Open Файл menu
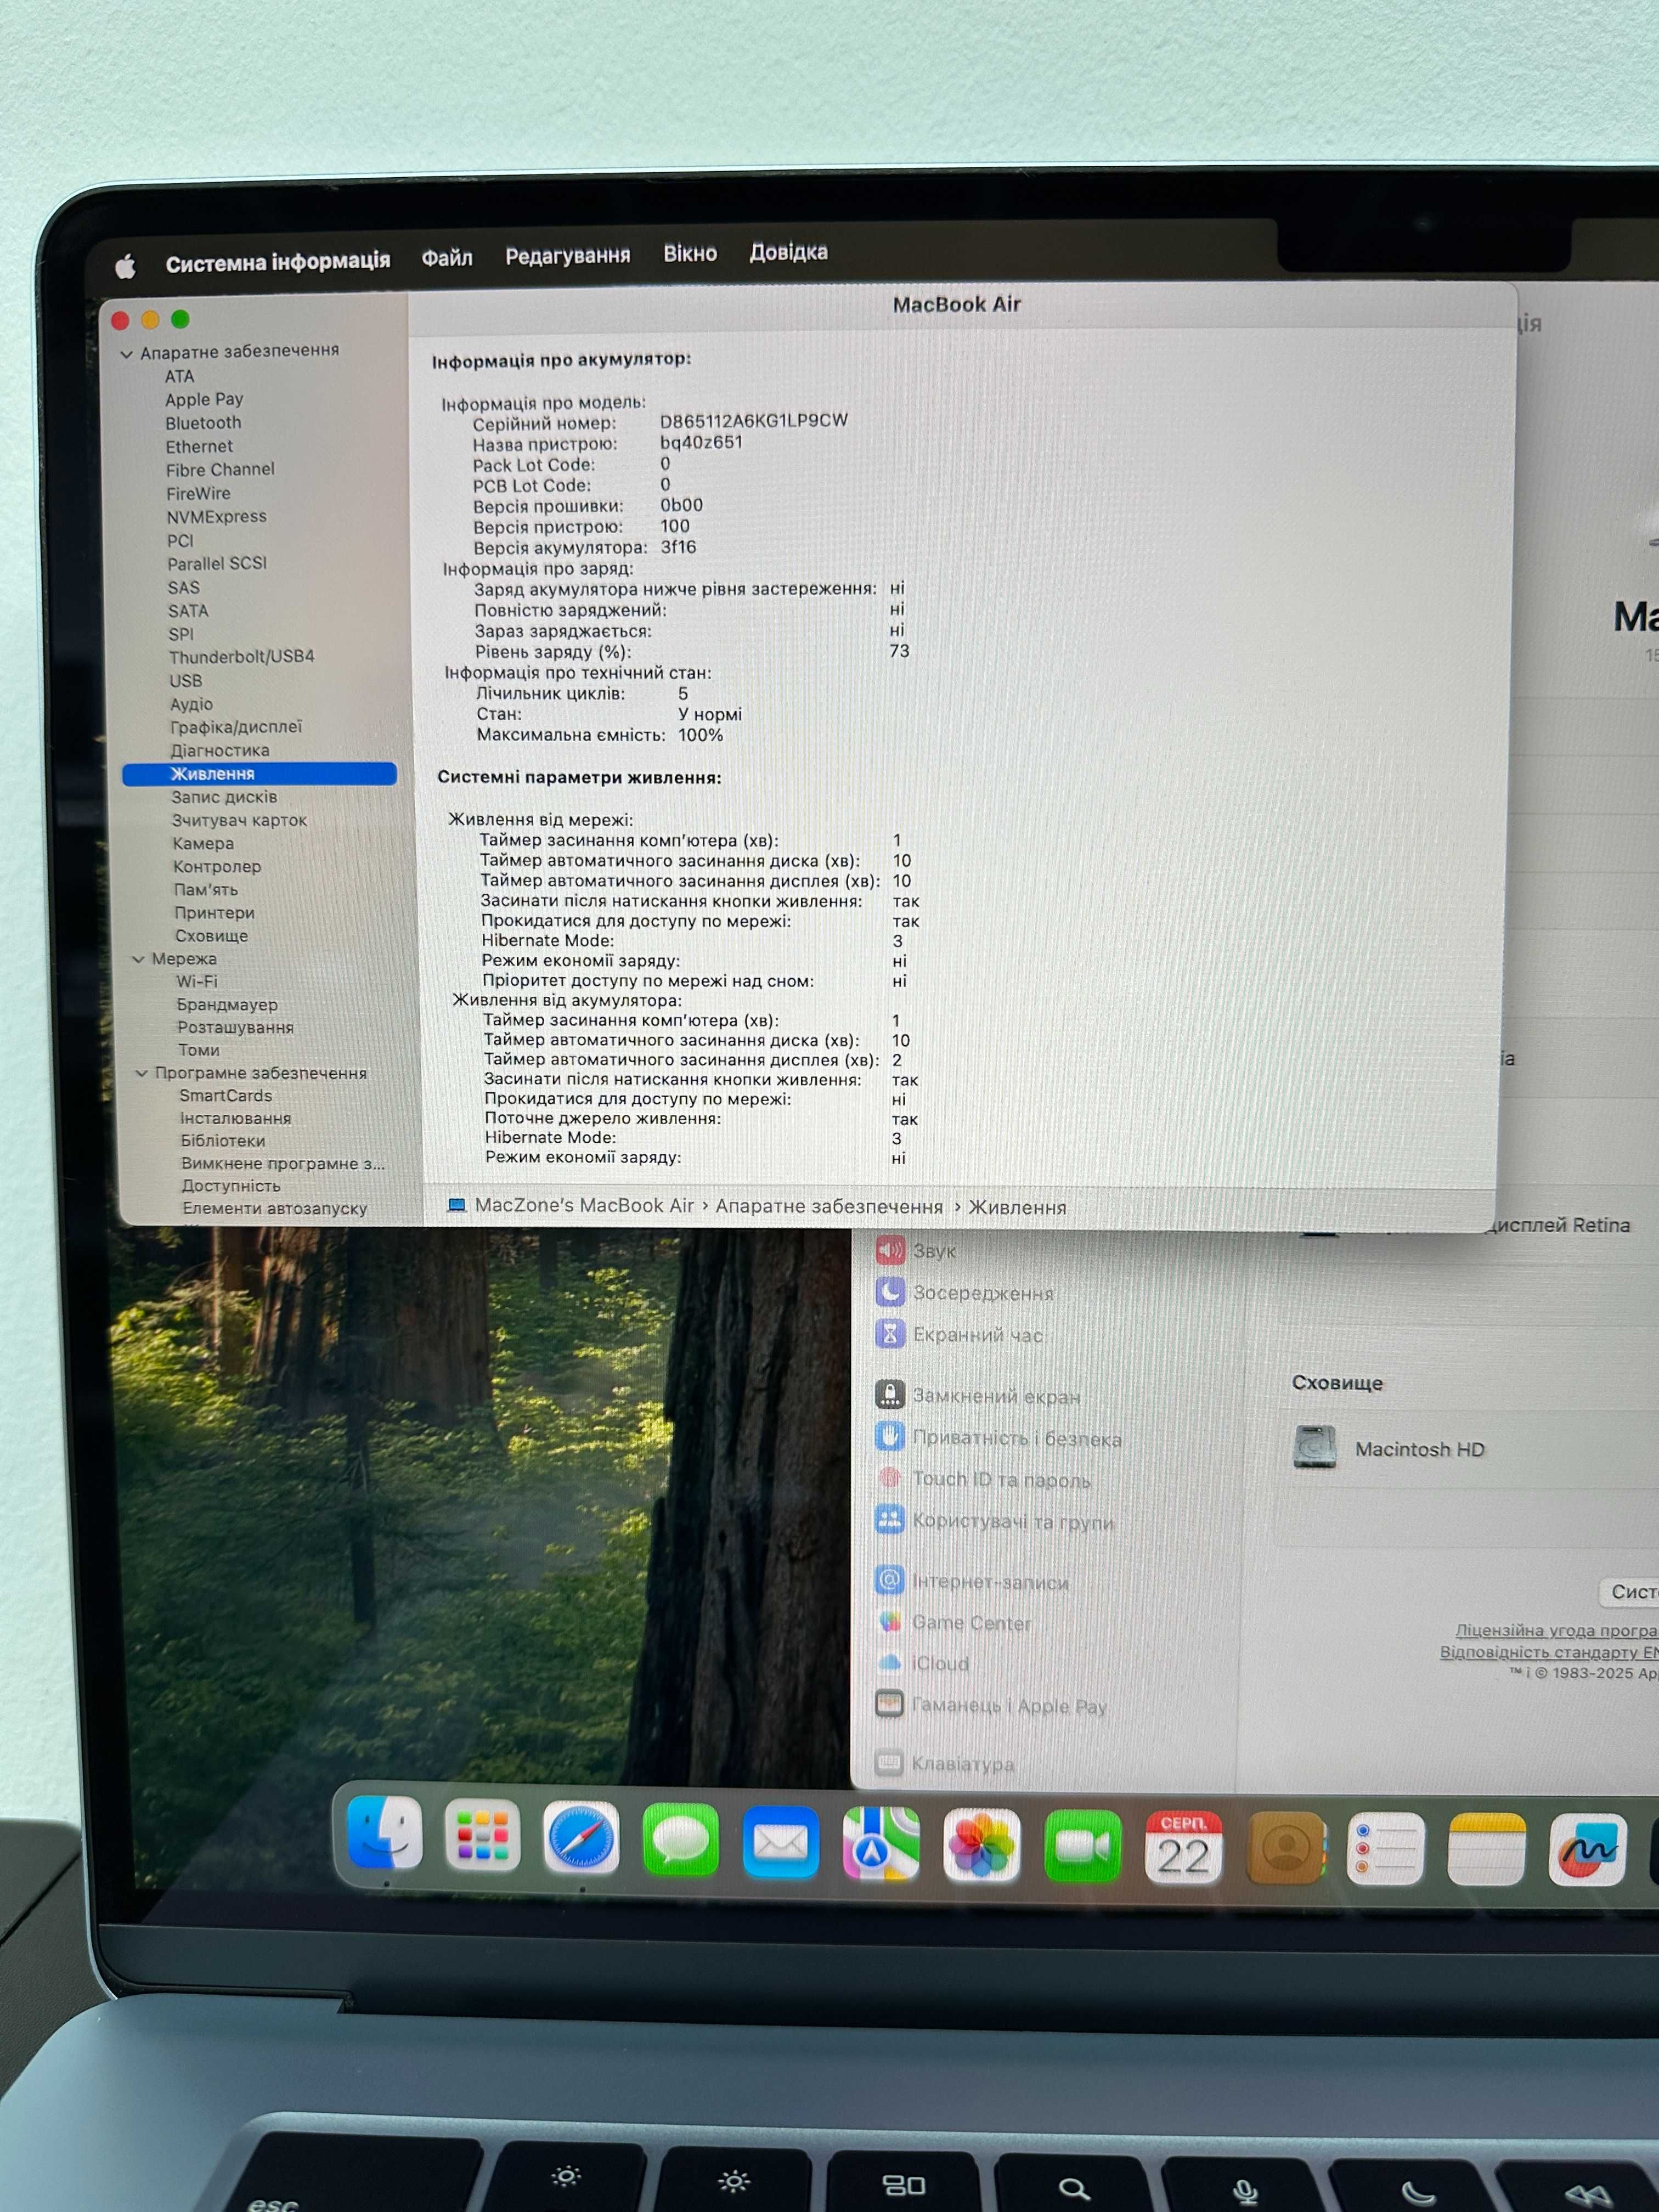1659x2212 pixels. coord(447,258)
